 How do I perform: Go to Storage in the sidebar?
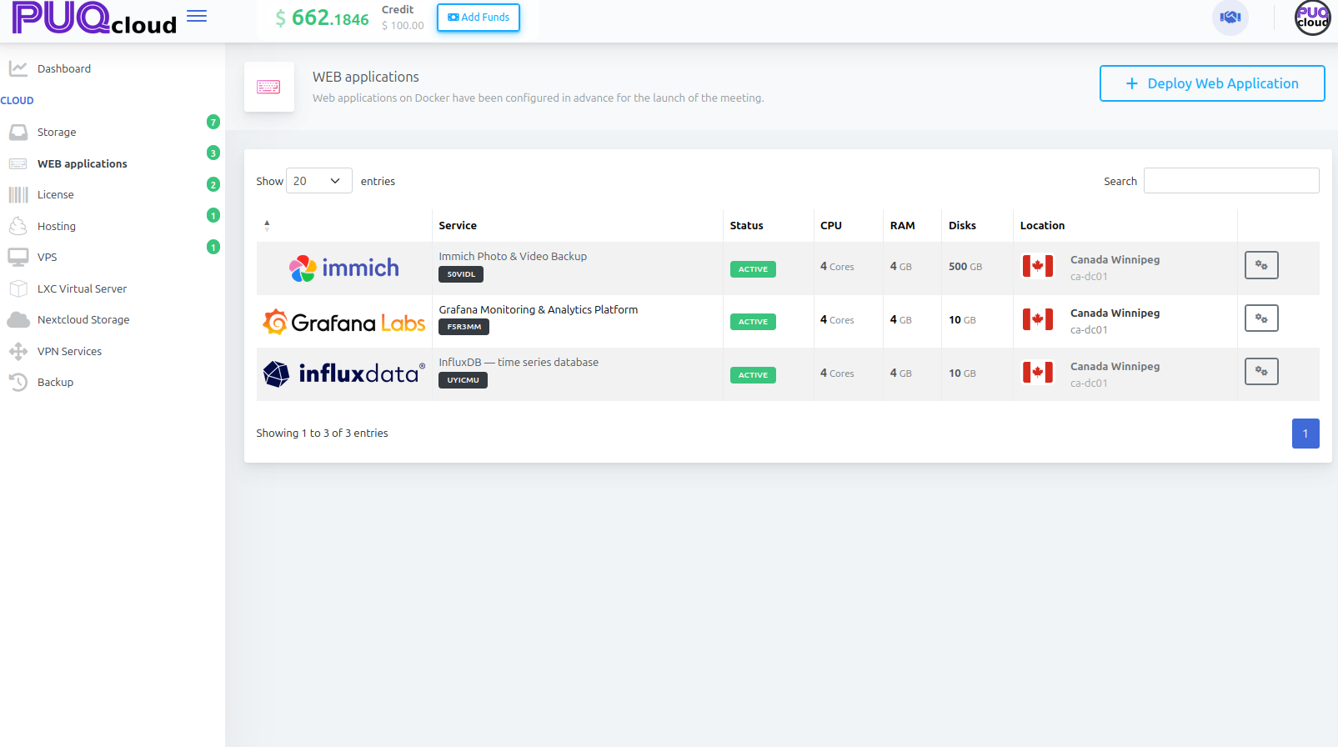[57, 133]
